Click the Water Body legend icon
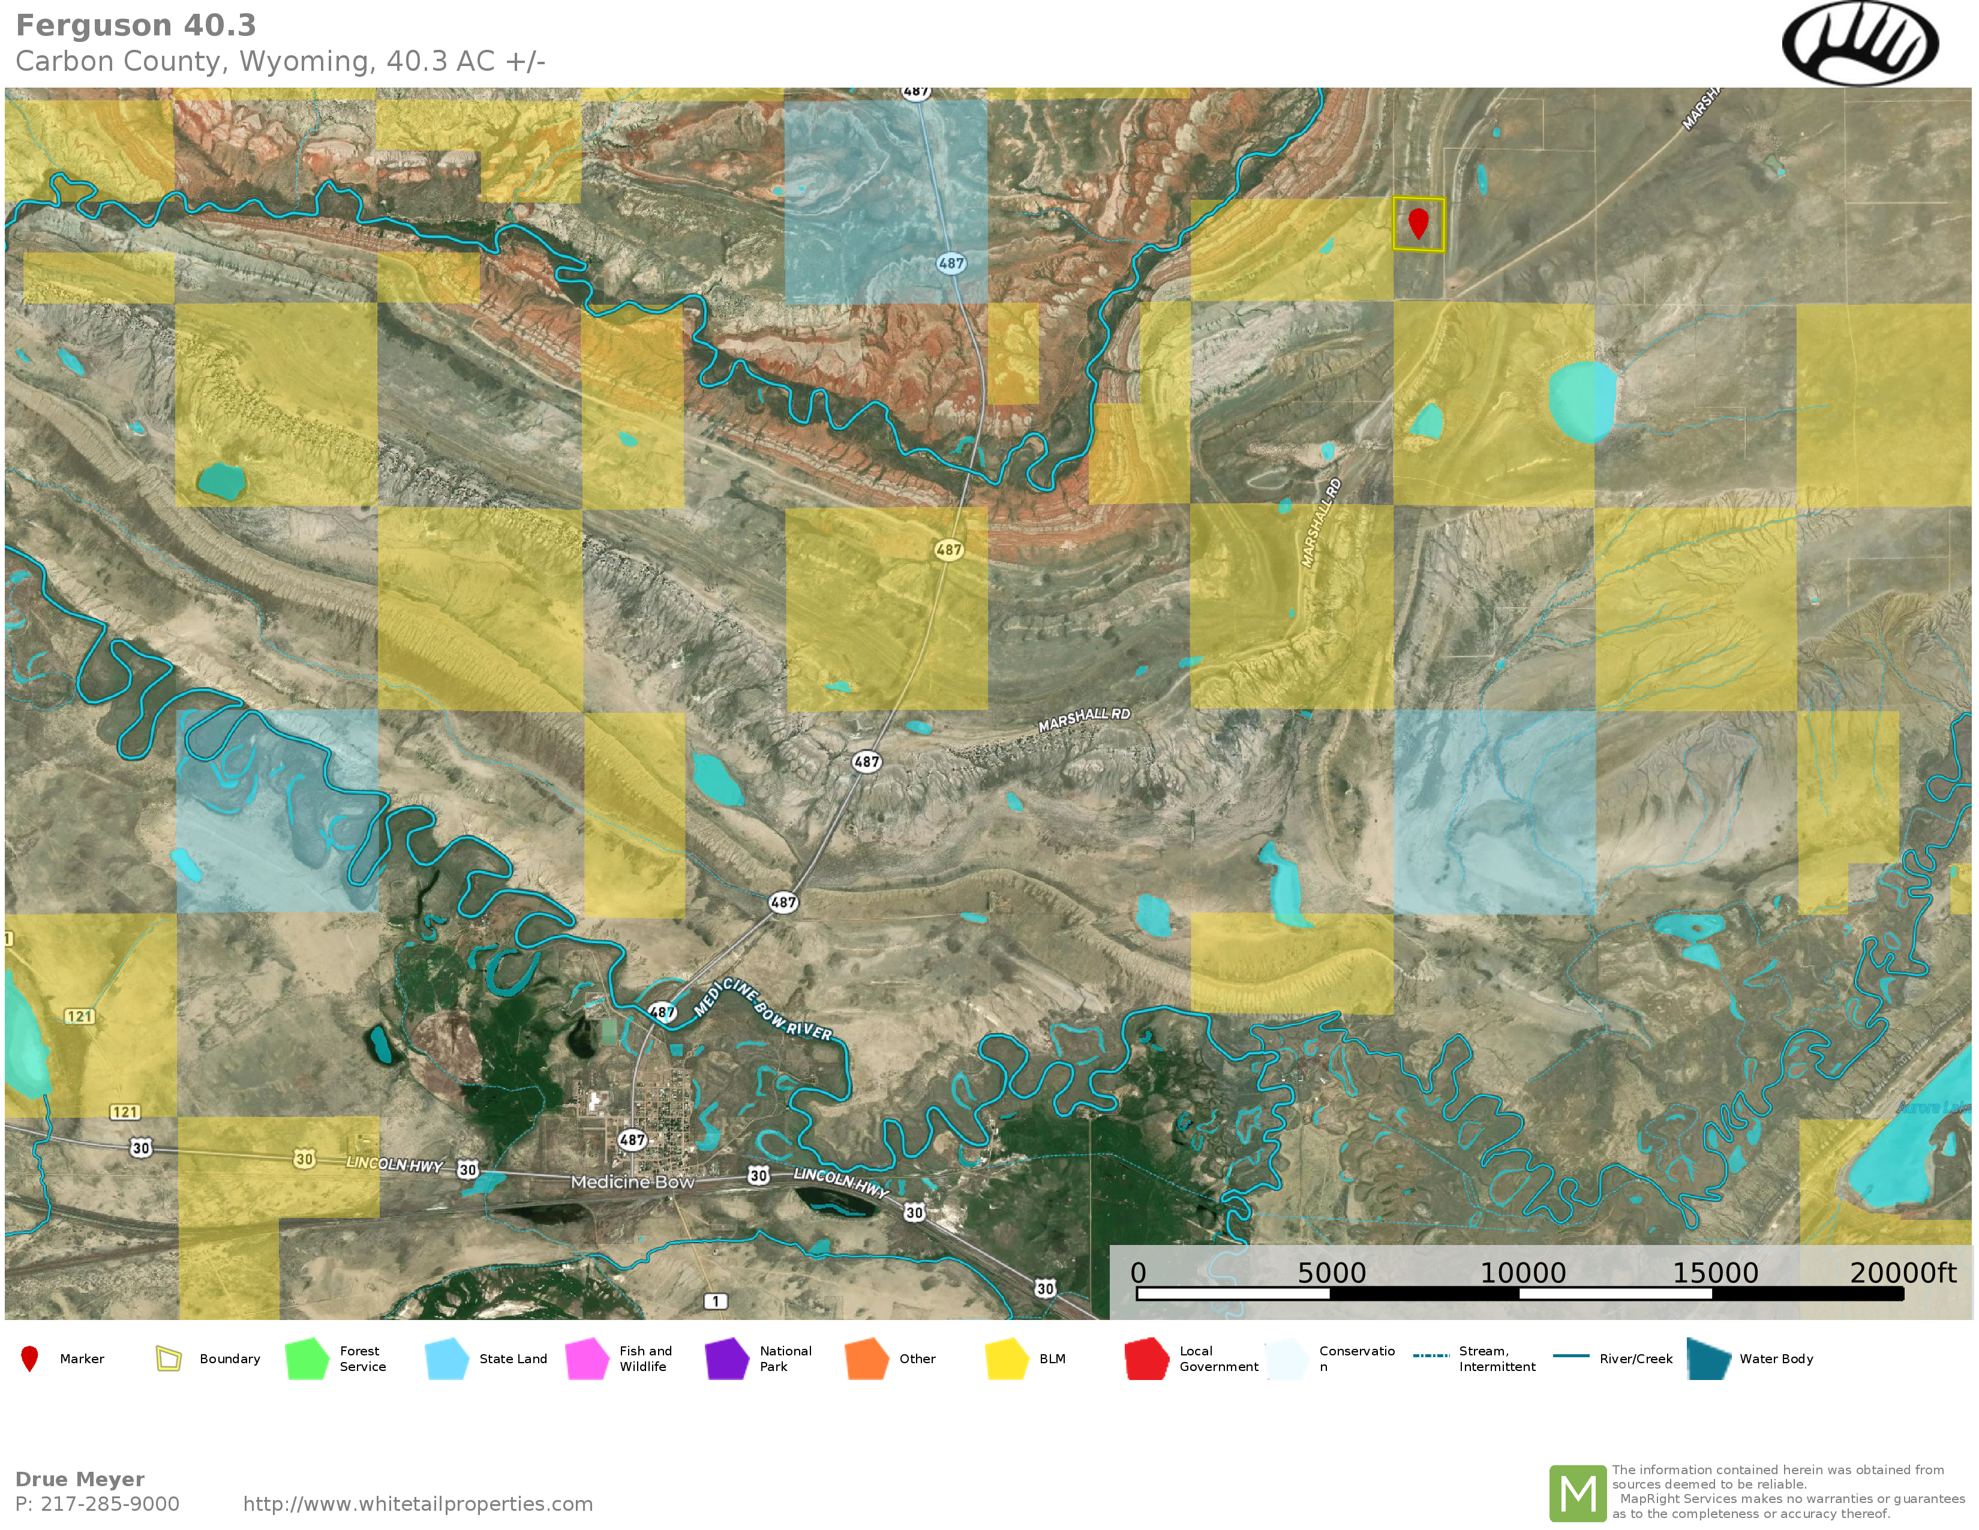 [1709, 1358]
